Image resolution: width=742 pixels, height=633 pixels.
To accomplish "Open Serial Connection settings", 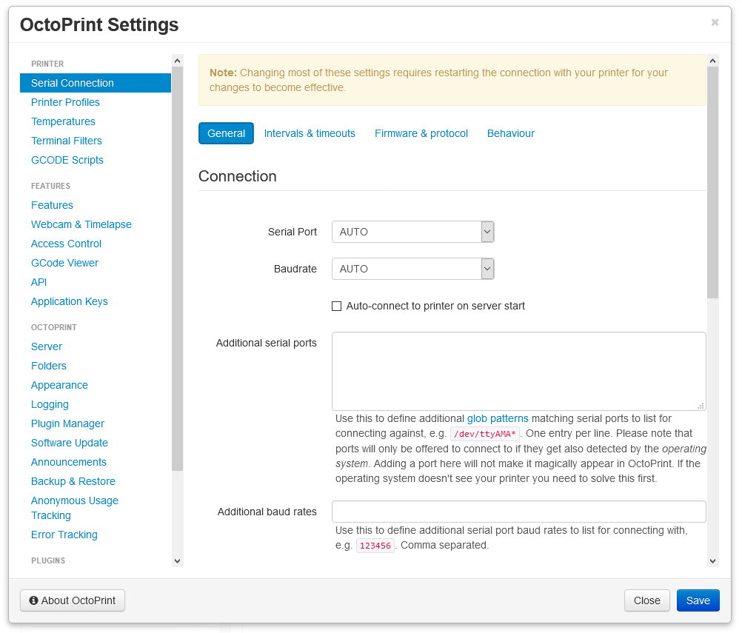I will pos(95,83).
